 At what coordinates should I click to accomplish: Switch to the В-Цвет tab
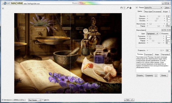pos(165,12)
